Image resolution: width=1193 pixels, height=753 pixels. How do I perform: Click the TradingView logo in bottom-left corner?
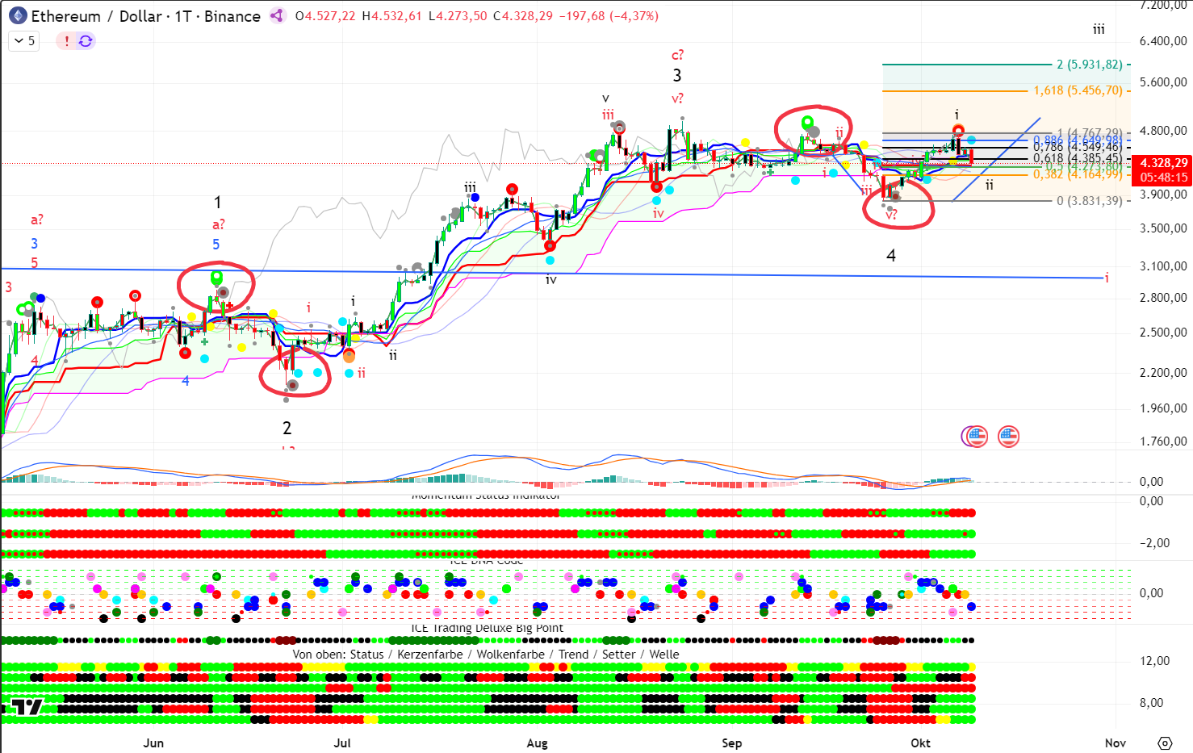point(27,708)
